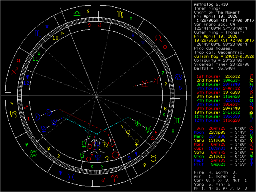Click the blue Scorpio glyph on the zodiac ring
This screenshot has width=256, height=192.
click(38, 34)
